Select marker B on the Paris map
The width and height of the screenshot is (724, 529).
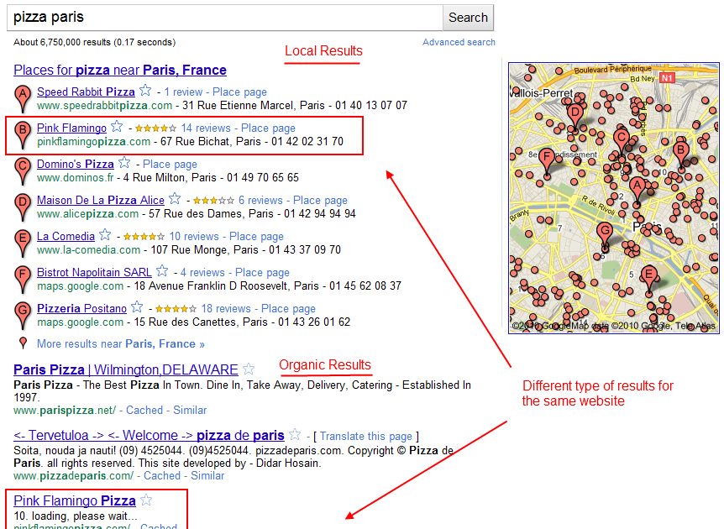point(680,152)
